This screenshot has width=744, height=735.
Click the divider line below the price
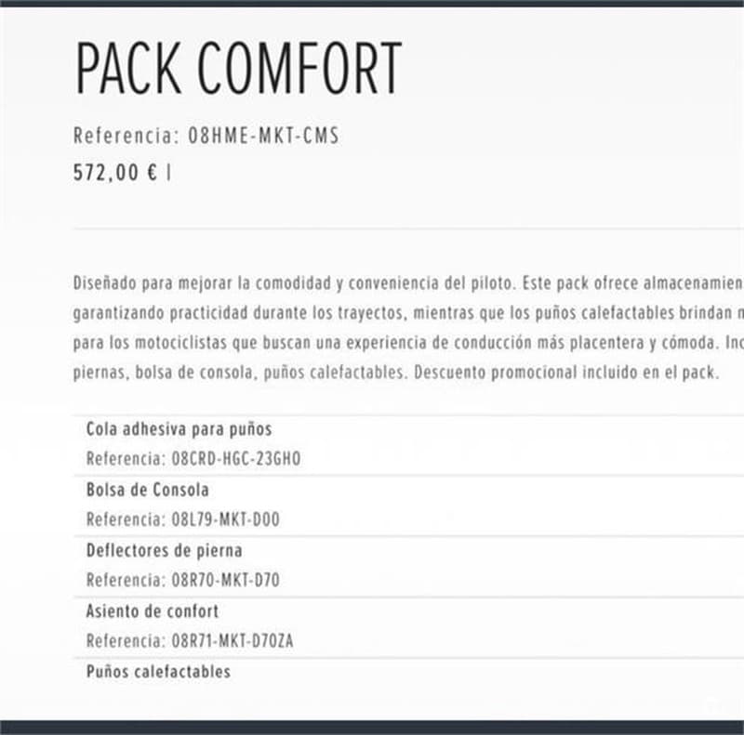407,229
